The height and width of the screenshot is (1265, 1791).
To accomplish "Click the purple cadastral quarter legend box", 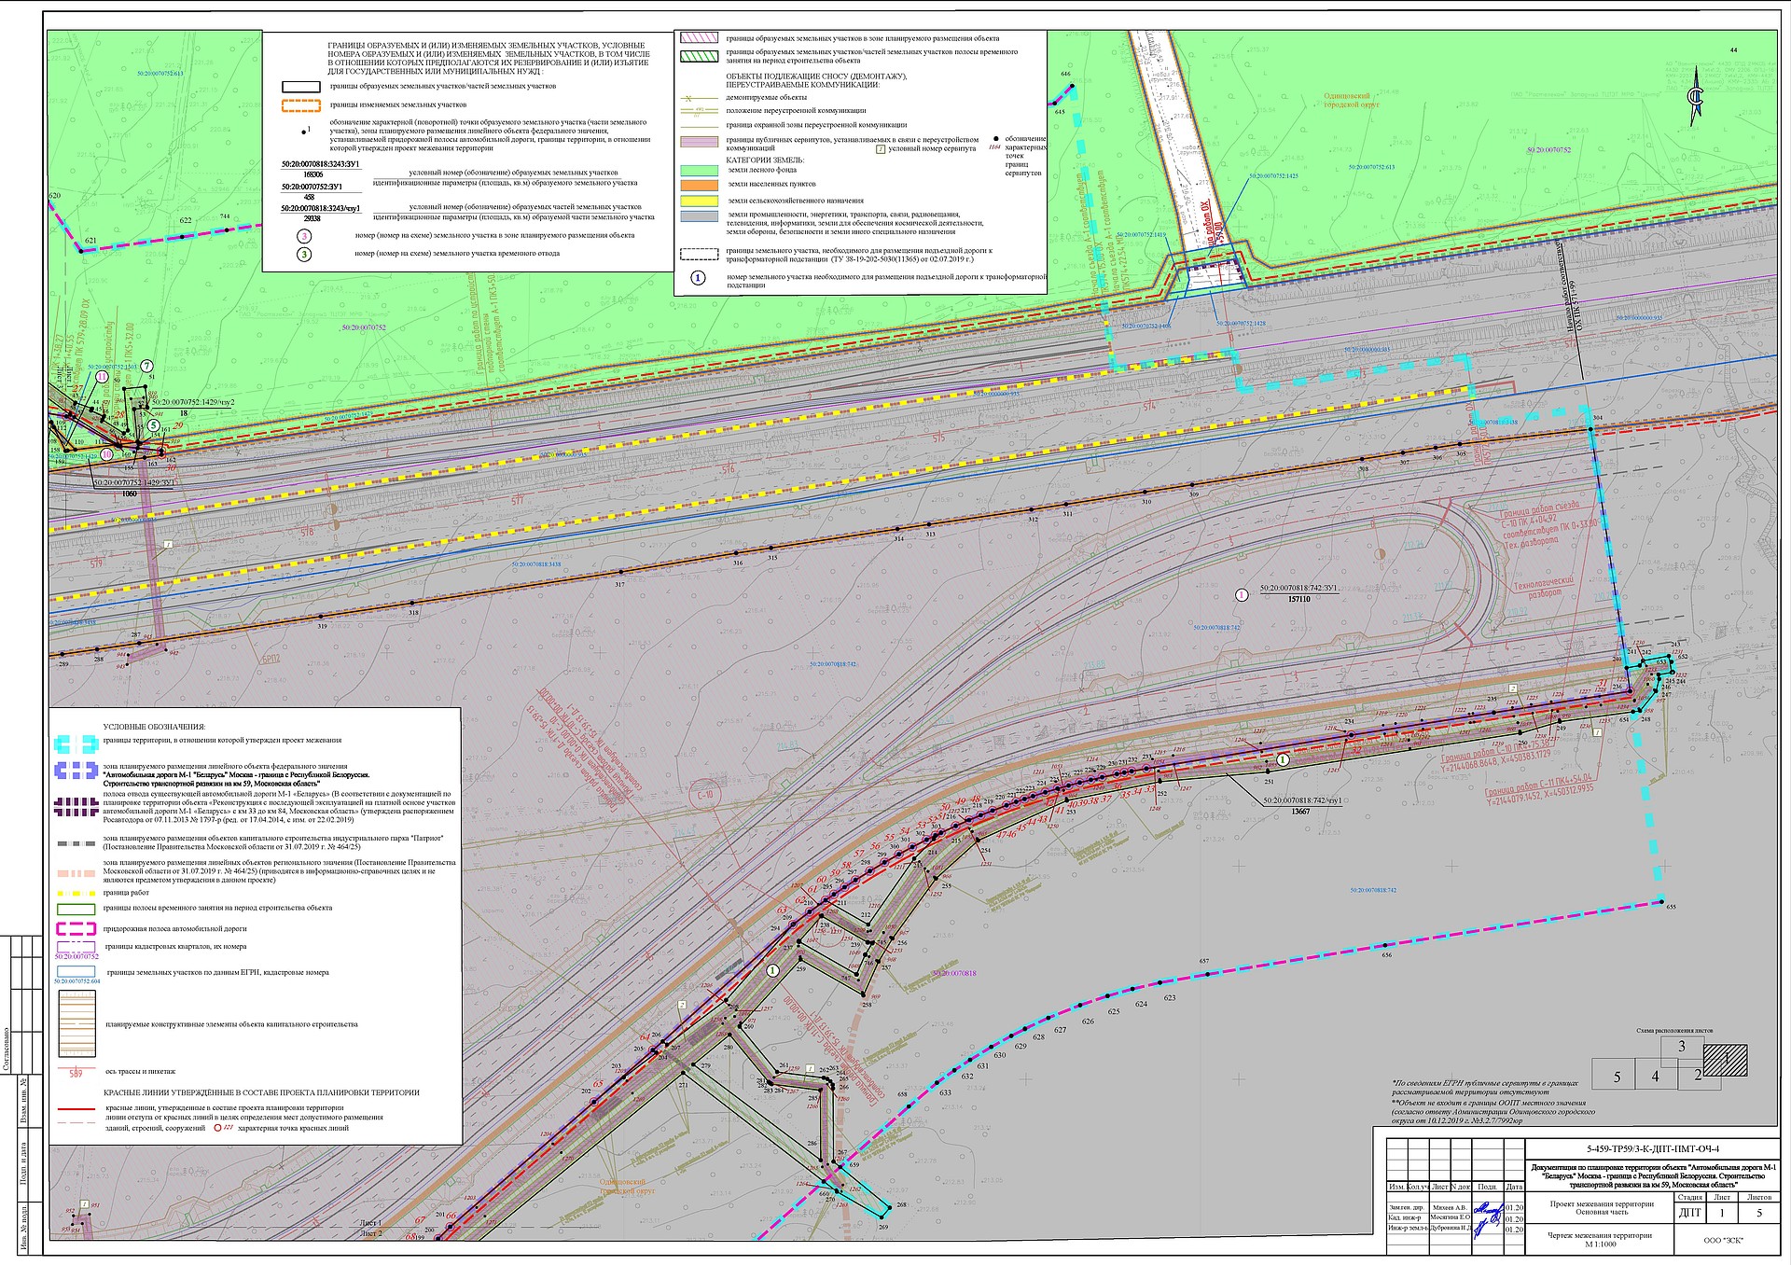I will point(76,947).
